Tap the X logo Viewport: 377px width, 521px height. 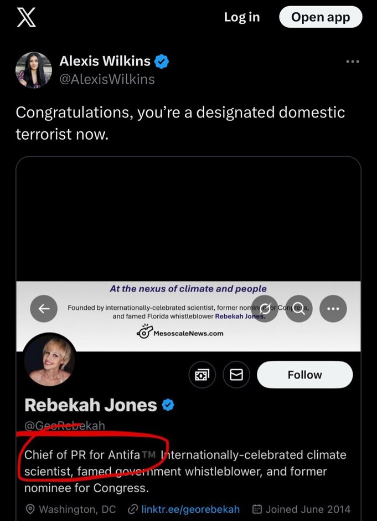26,17
